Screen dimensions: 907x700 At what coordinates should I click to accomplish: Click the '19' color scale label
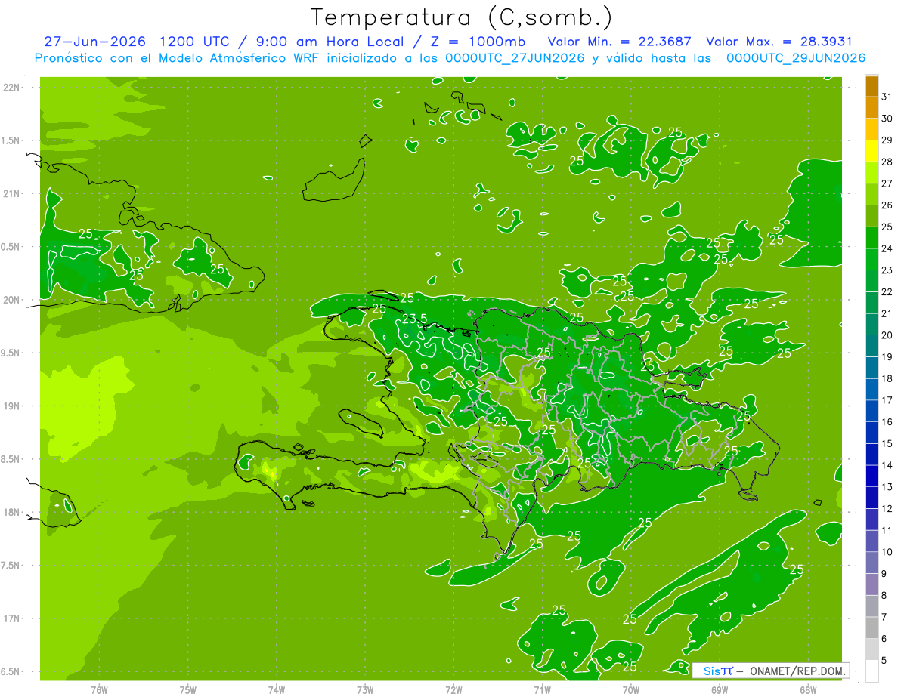[x=887, y=356]
